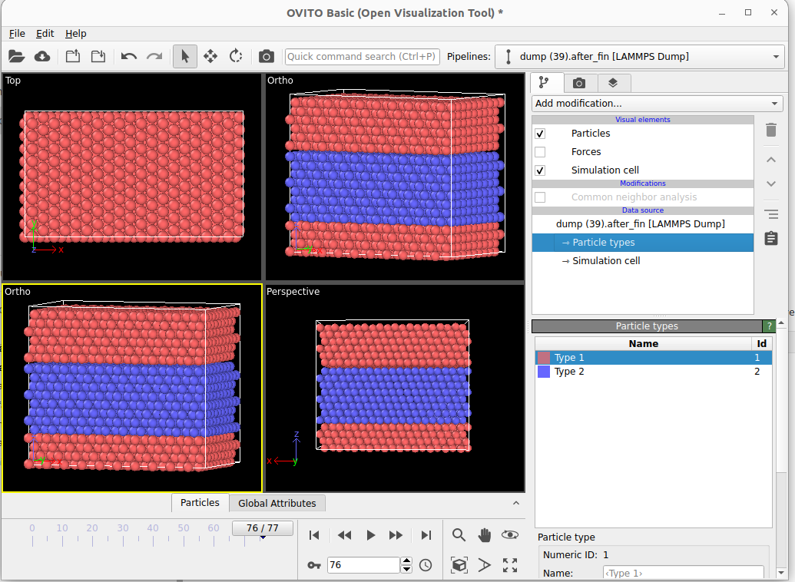Open the Help menu

click(75, 34)
